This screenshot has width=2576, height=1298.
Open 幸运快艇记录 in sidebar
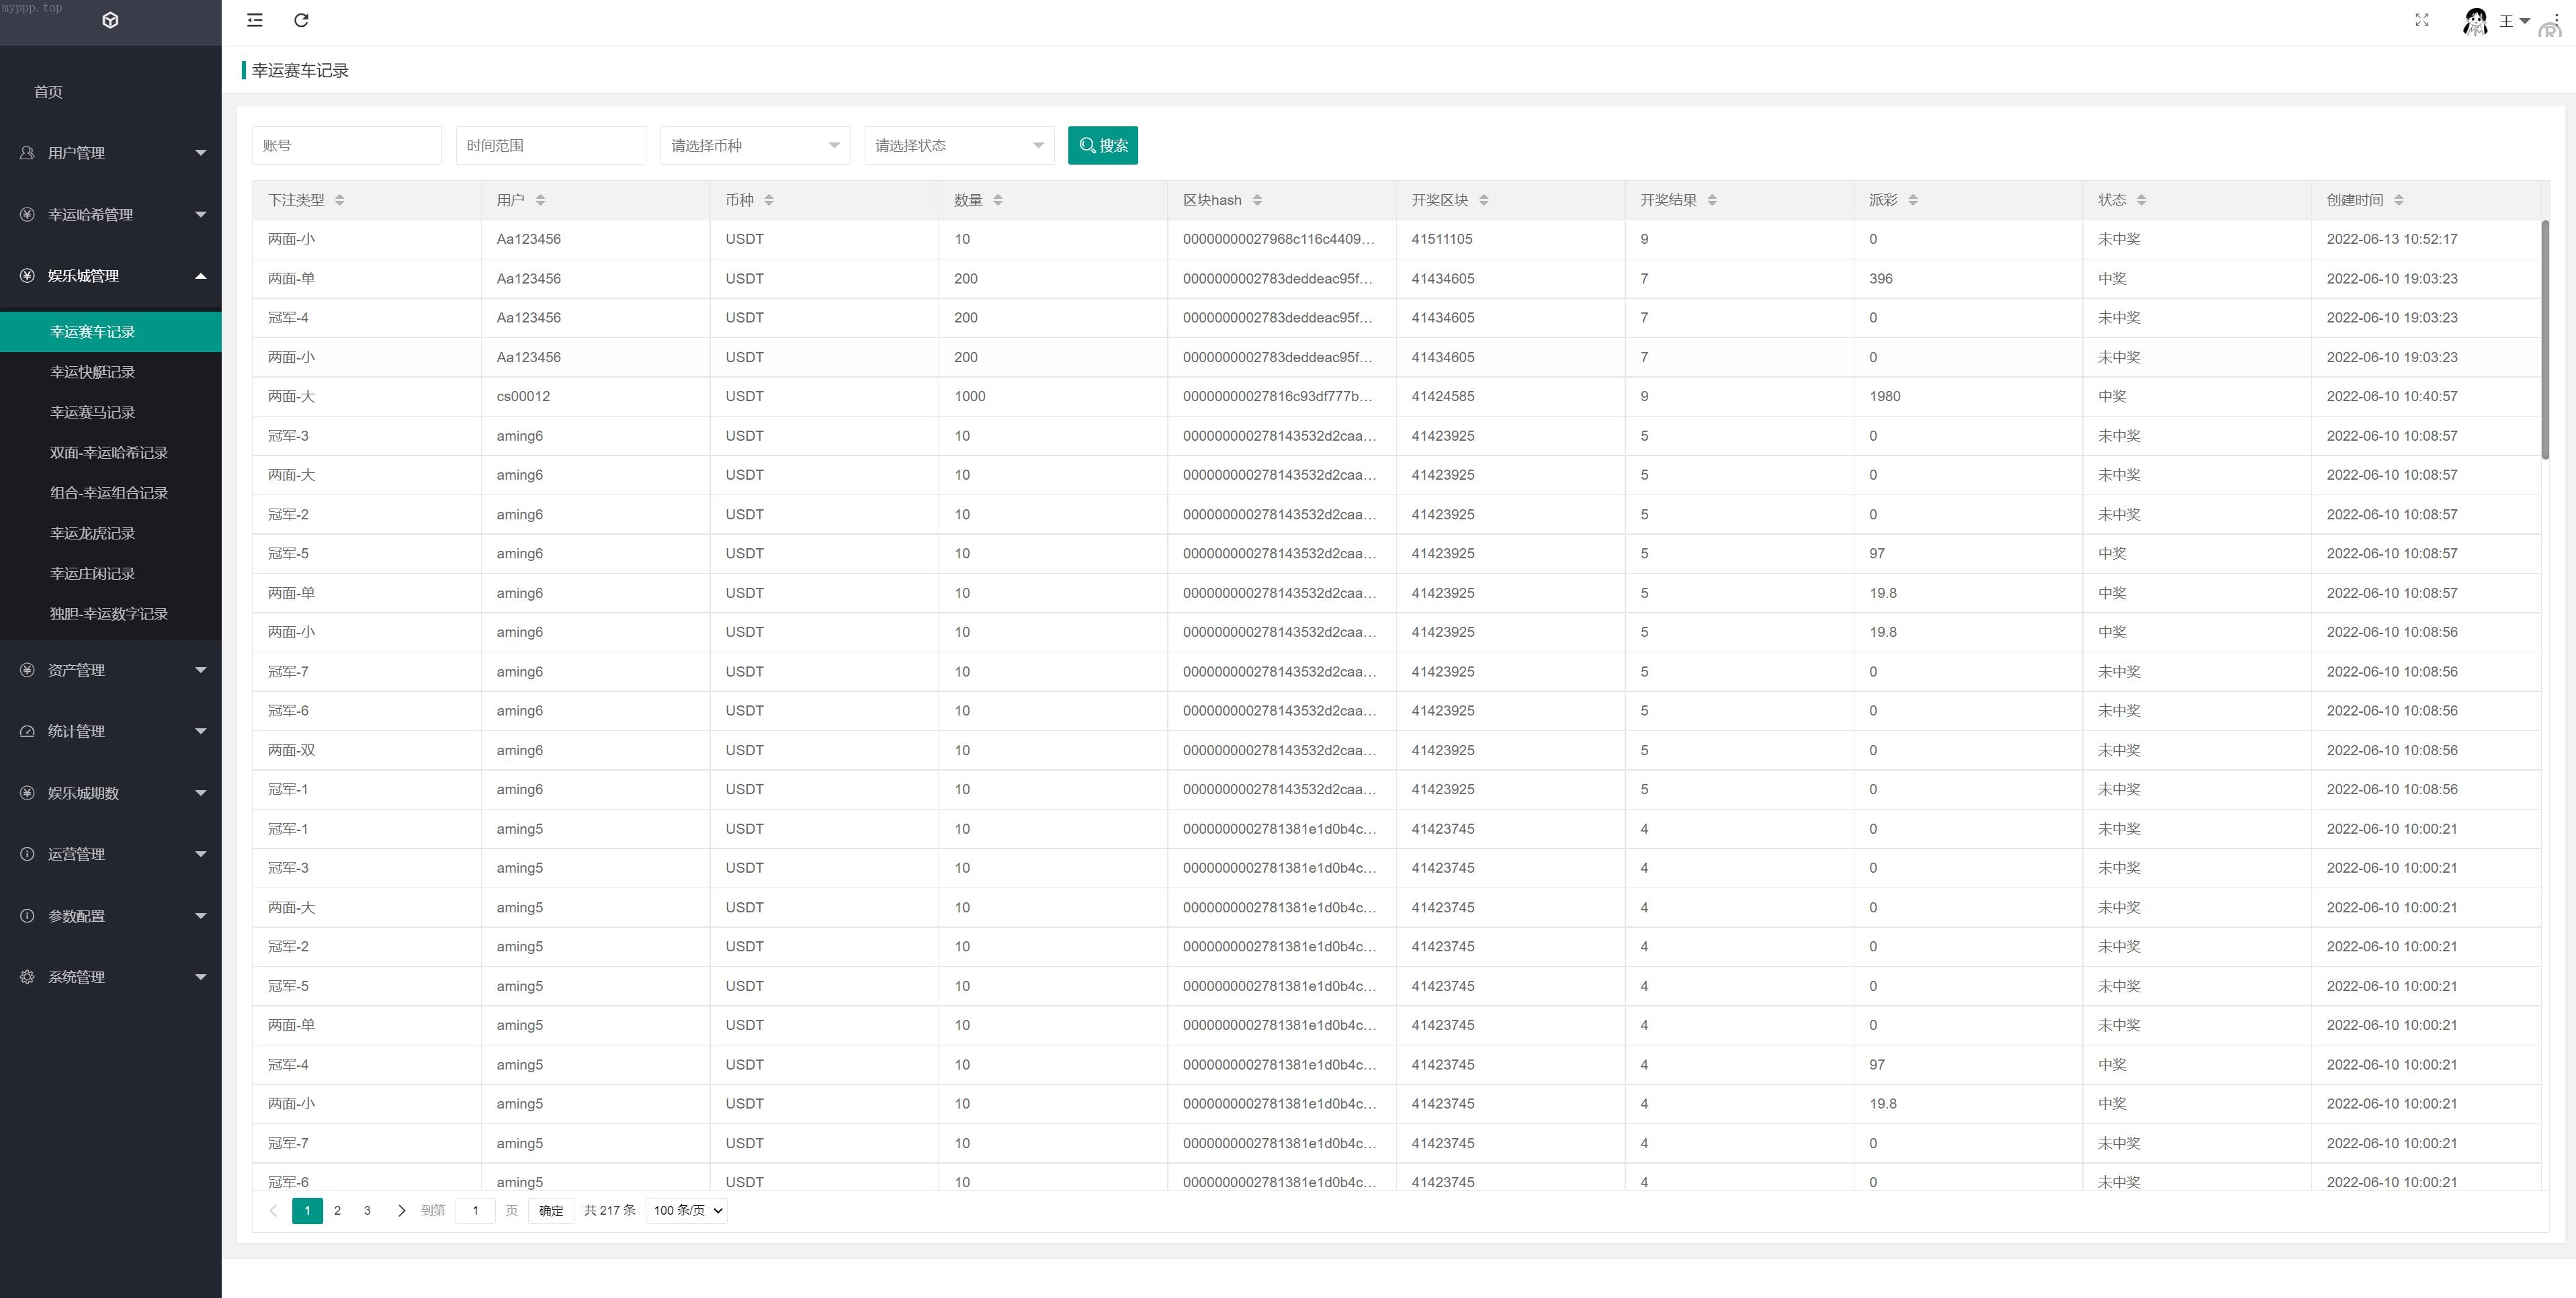[93, 372]
